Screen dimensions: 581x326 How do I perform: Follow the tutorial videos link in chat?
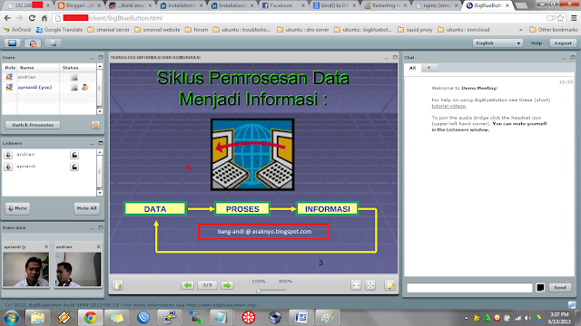[448, 106]
